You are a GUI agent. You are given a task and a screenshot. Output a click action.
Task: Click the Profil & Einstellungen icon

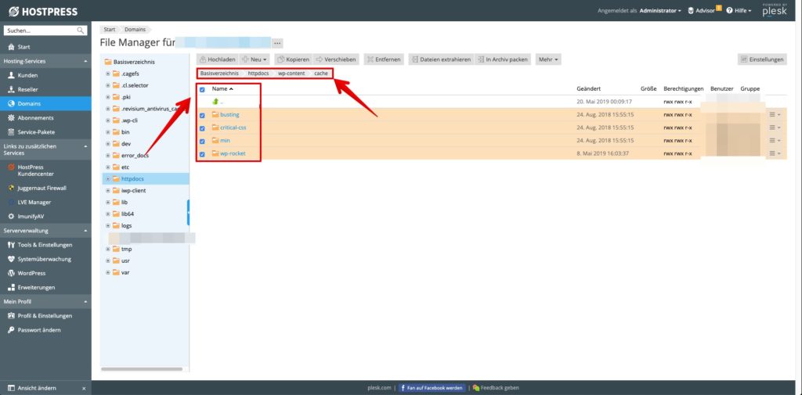coord(11,316)
